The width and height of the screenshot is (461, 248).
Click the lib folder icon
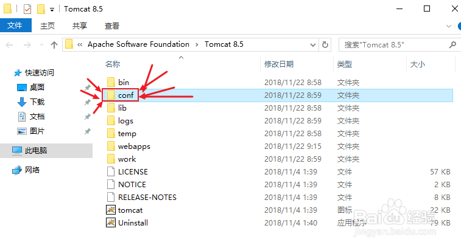click(x=111, y=108)
